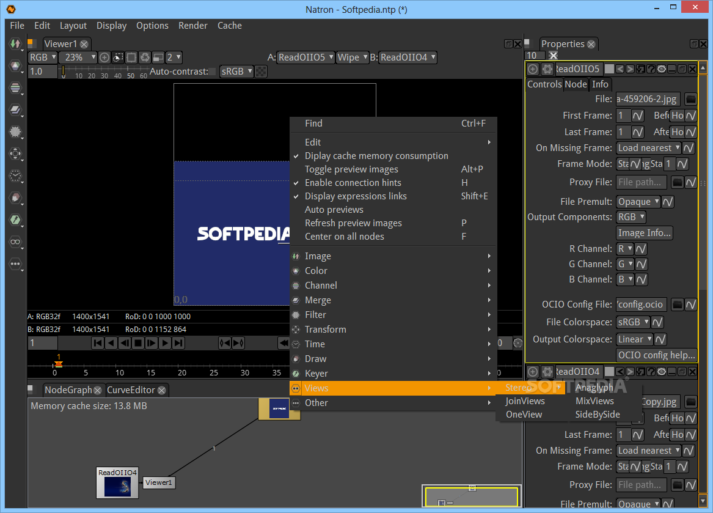
Task: Open the Merge nodes toolbar button
Action: pos(15,109)
